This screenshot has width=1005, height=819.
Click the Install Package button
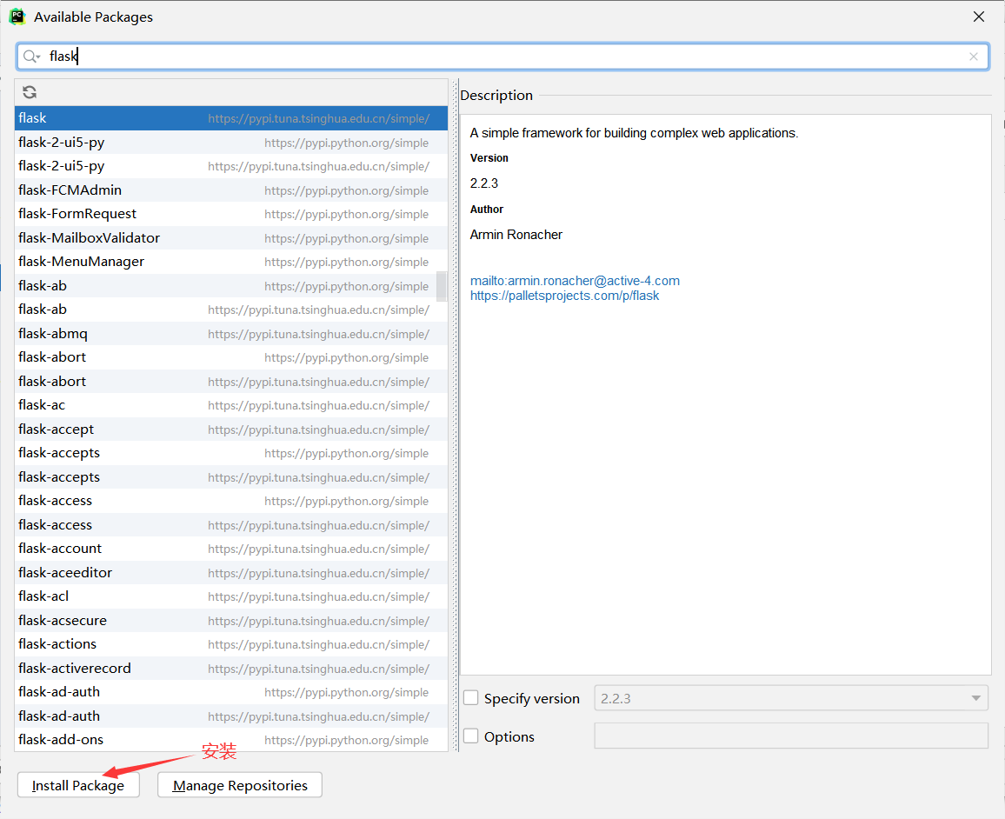point(78,785)
